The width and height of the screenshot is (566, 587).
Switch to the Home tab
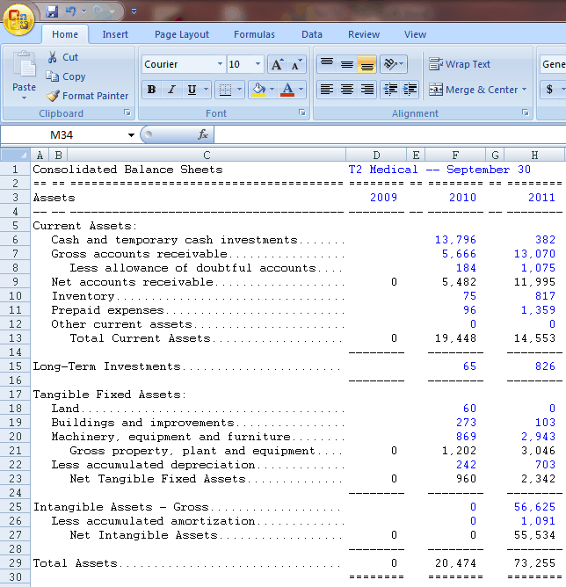65,34
